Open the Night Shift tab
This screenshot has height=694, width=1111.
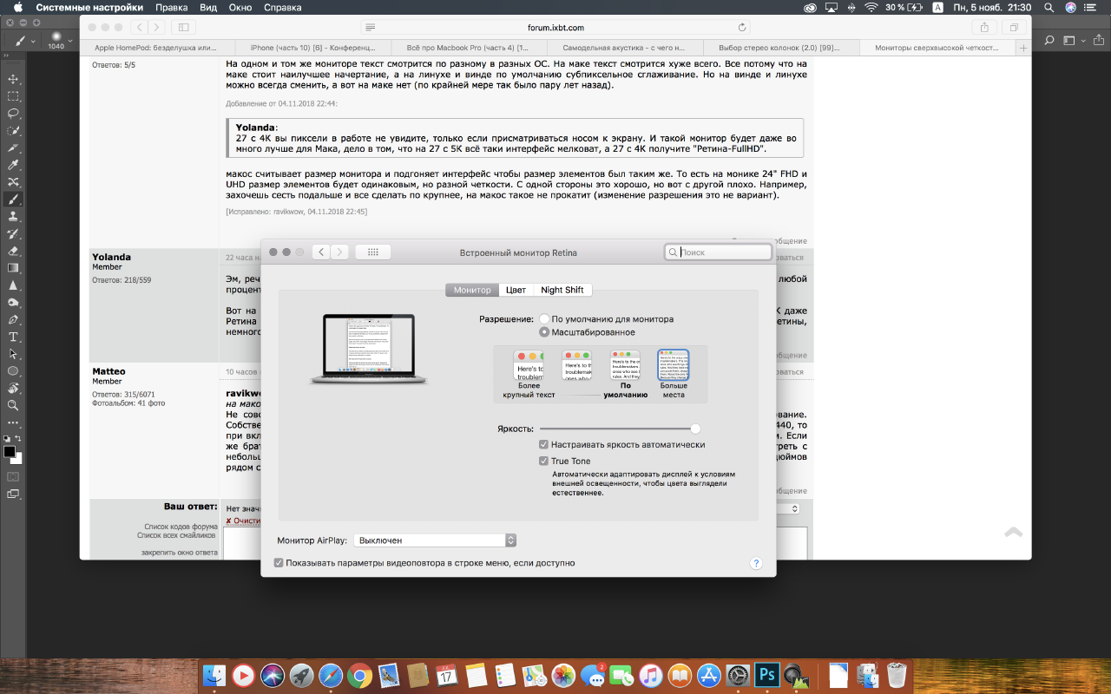(562, 290)
